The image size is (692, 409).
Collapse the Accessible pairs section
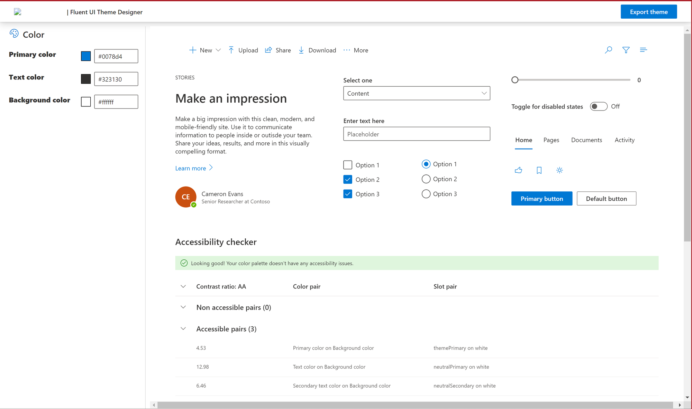coord(183,329)
